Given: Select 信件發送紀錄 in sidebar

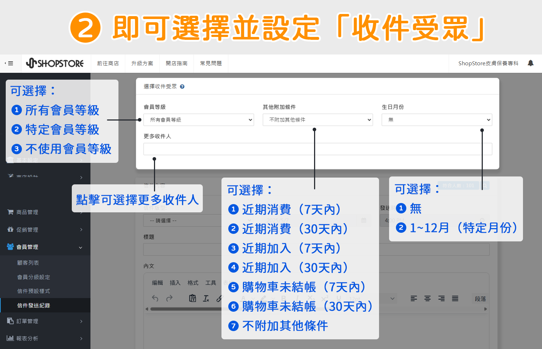Looking at the screenshot, I should [x=34, y=305].
